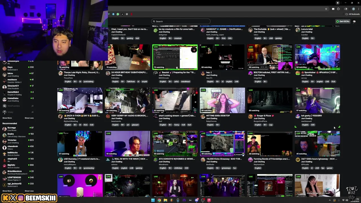Click the goonmaxing tag under chill thursday stream
The height and width of the screenshot is (203, 361).
click(x=89, y=168)
